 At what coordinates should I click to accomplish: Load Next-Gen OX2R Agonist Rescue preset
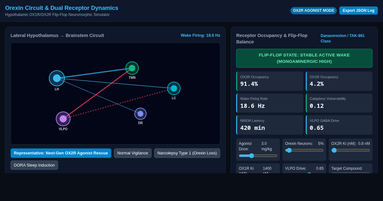[x=61, y=153]
